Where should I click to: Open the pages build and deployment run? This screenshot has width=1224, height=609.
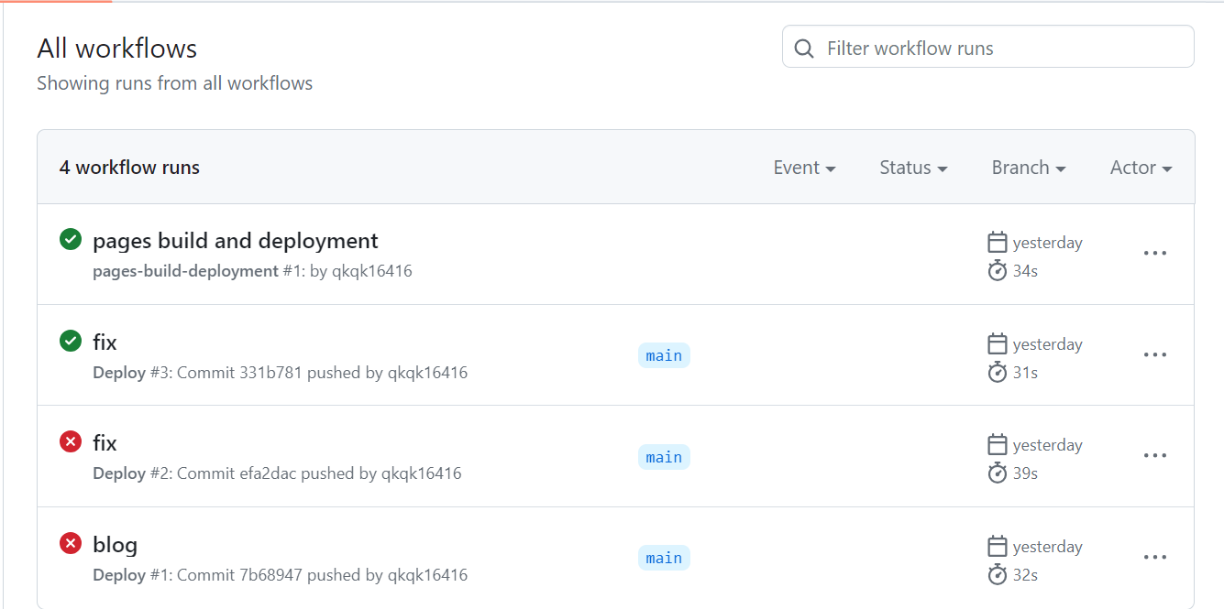click(236, 241)
